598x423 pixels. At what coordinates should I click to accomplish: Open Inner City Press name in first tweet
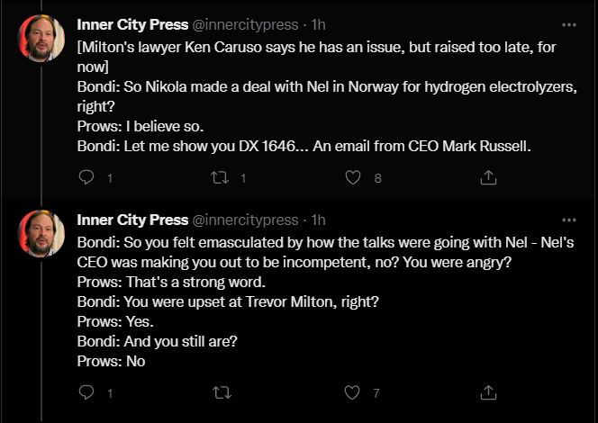pyautogui.click(x=132, y=24)
